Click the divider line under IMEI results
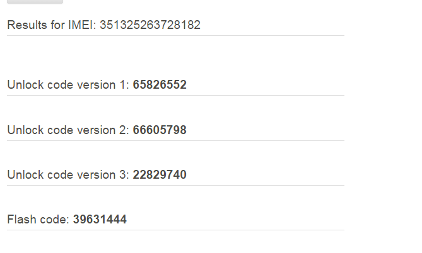This screenshot has width=422, height=253. 176,35
